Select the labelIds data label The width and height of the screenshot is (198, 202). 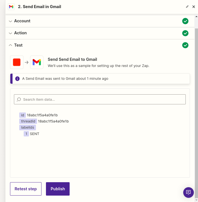(27, 128)
